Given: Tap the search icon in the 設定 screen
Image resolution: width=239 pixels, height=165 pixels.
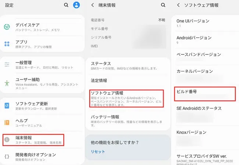Looking at the screenshot, I should pyautogui.click(x=66, y=5).
